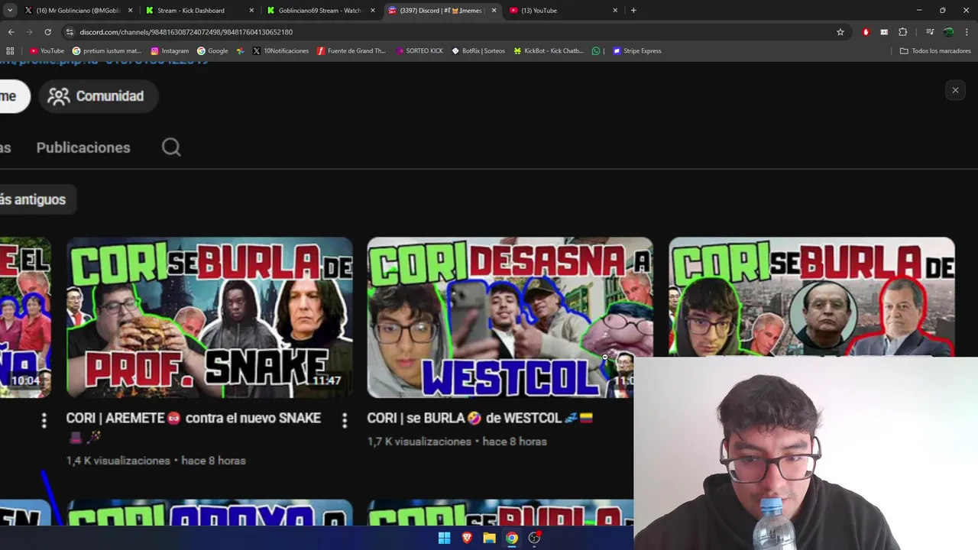Image resolution: width=978 pixels, height=550 pixels.
Task: Switch to the Goblinciano69 Stream tab
Action: (319, 11)
